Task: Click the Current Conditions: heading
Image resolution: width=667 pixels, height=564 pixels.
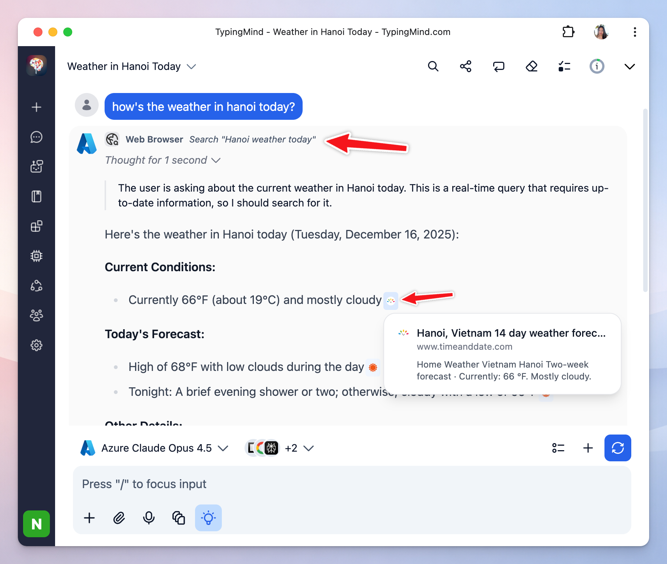Action: pos(160,267)
